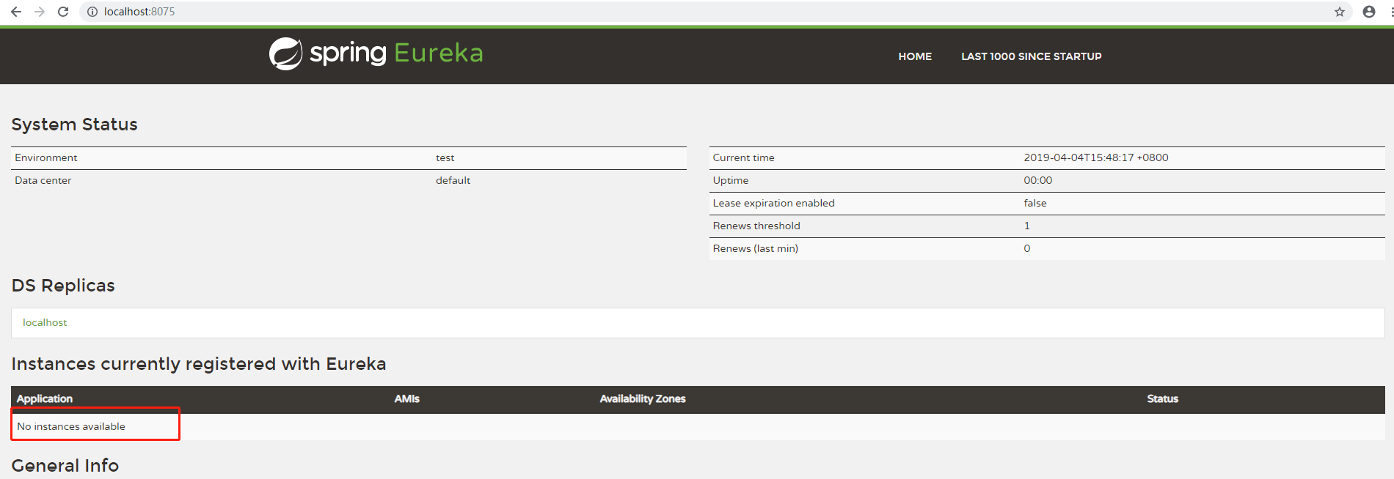Click the Uptime label
The width and height of the screenshot is (1394, 479).
point(731,180)
